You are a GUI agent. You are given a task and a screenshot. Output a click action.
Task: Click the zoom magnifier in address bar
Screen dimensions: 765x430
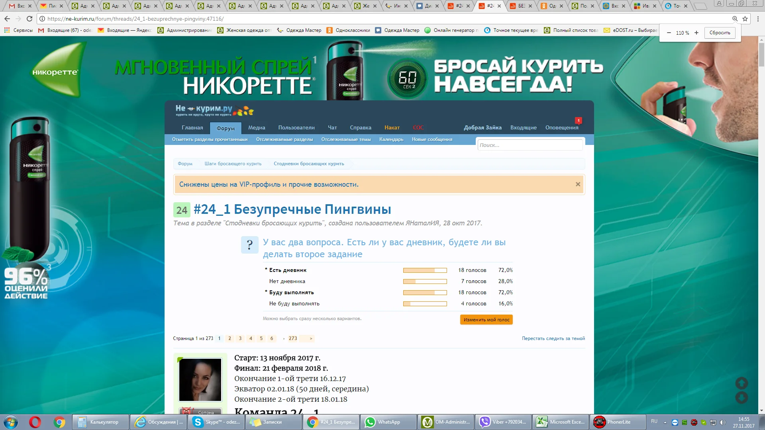coord(735,19)
